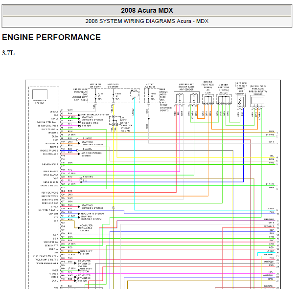
Task: Click the APP sensor component symbol
Action: (x=186, y=97)
